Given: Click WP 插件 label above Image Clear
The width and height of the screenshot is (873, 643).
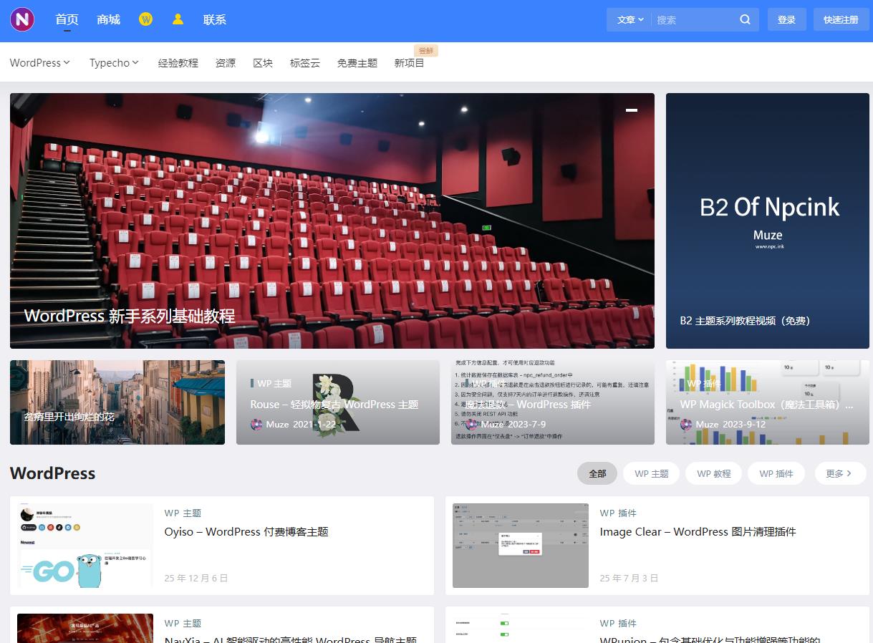Looking at the screenshot, I should (618, 513).
